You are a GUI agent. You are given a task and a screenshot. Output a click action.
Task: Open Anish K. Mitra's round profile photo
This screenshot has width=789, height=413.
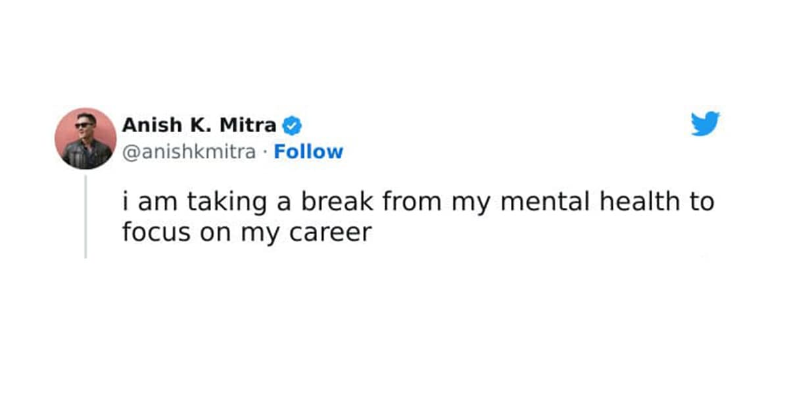85,139
